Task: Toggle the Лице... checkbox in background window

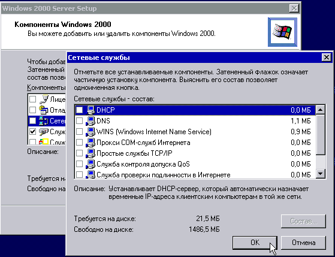Action: tap(32, 99)
